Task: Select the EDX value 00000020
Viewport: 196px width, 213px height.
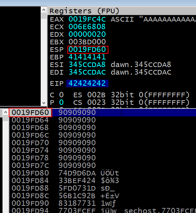Action: (x=87, y=34)
